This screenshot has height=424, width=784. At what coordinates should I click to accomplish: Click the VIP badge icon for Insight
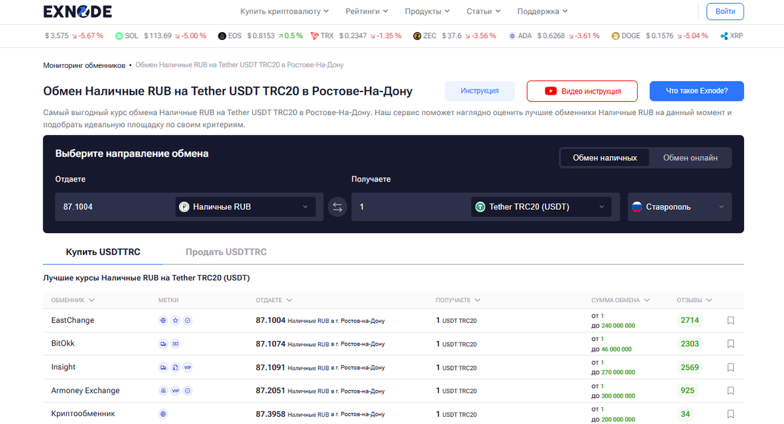click(188, 367)
